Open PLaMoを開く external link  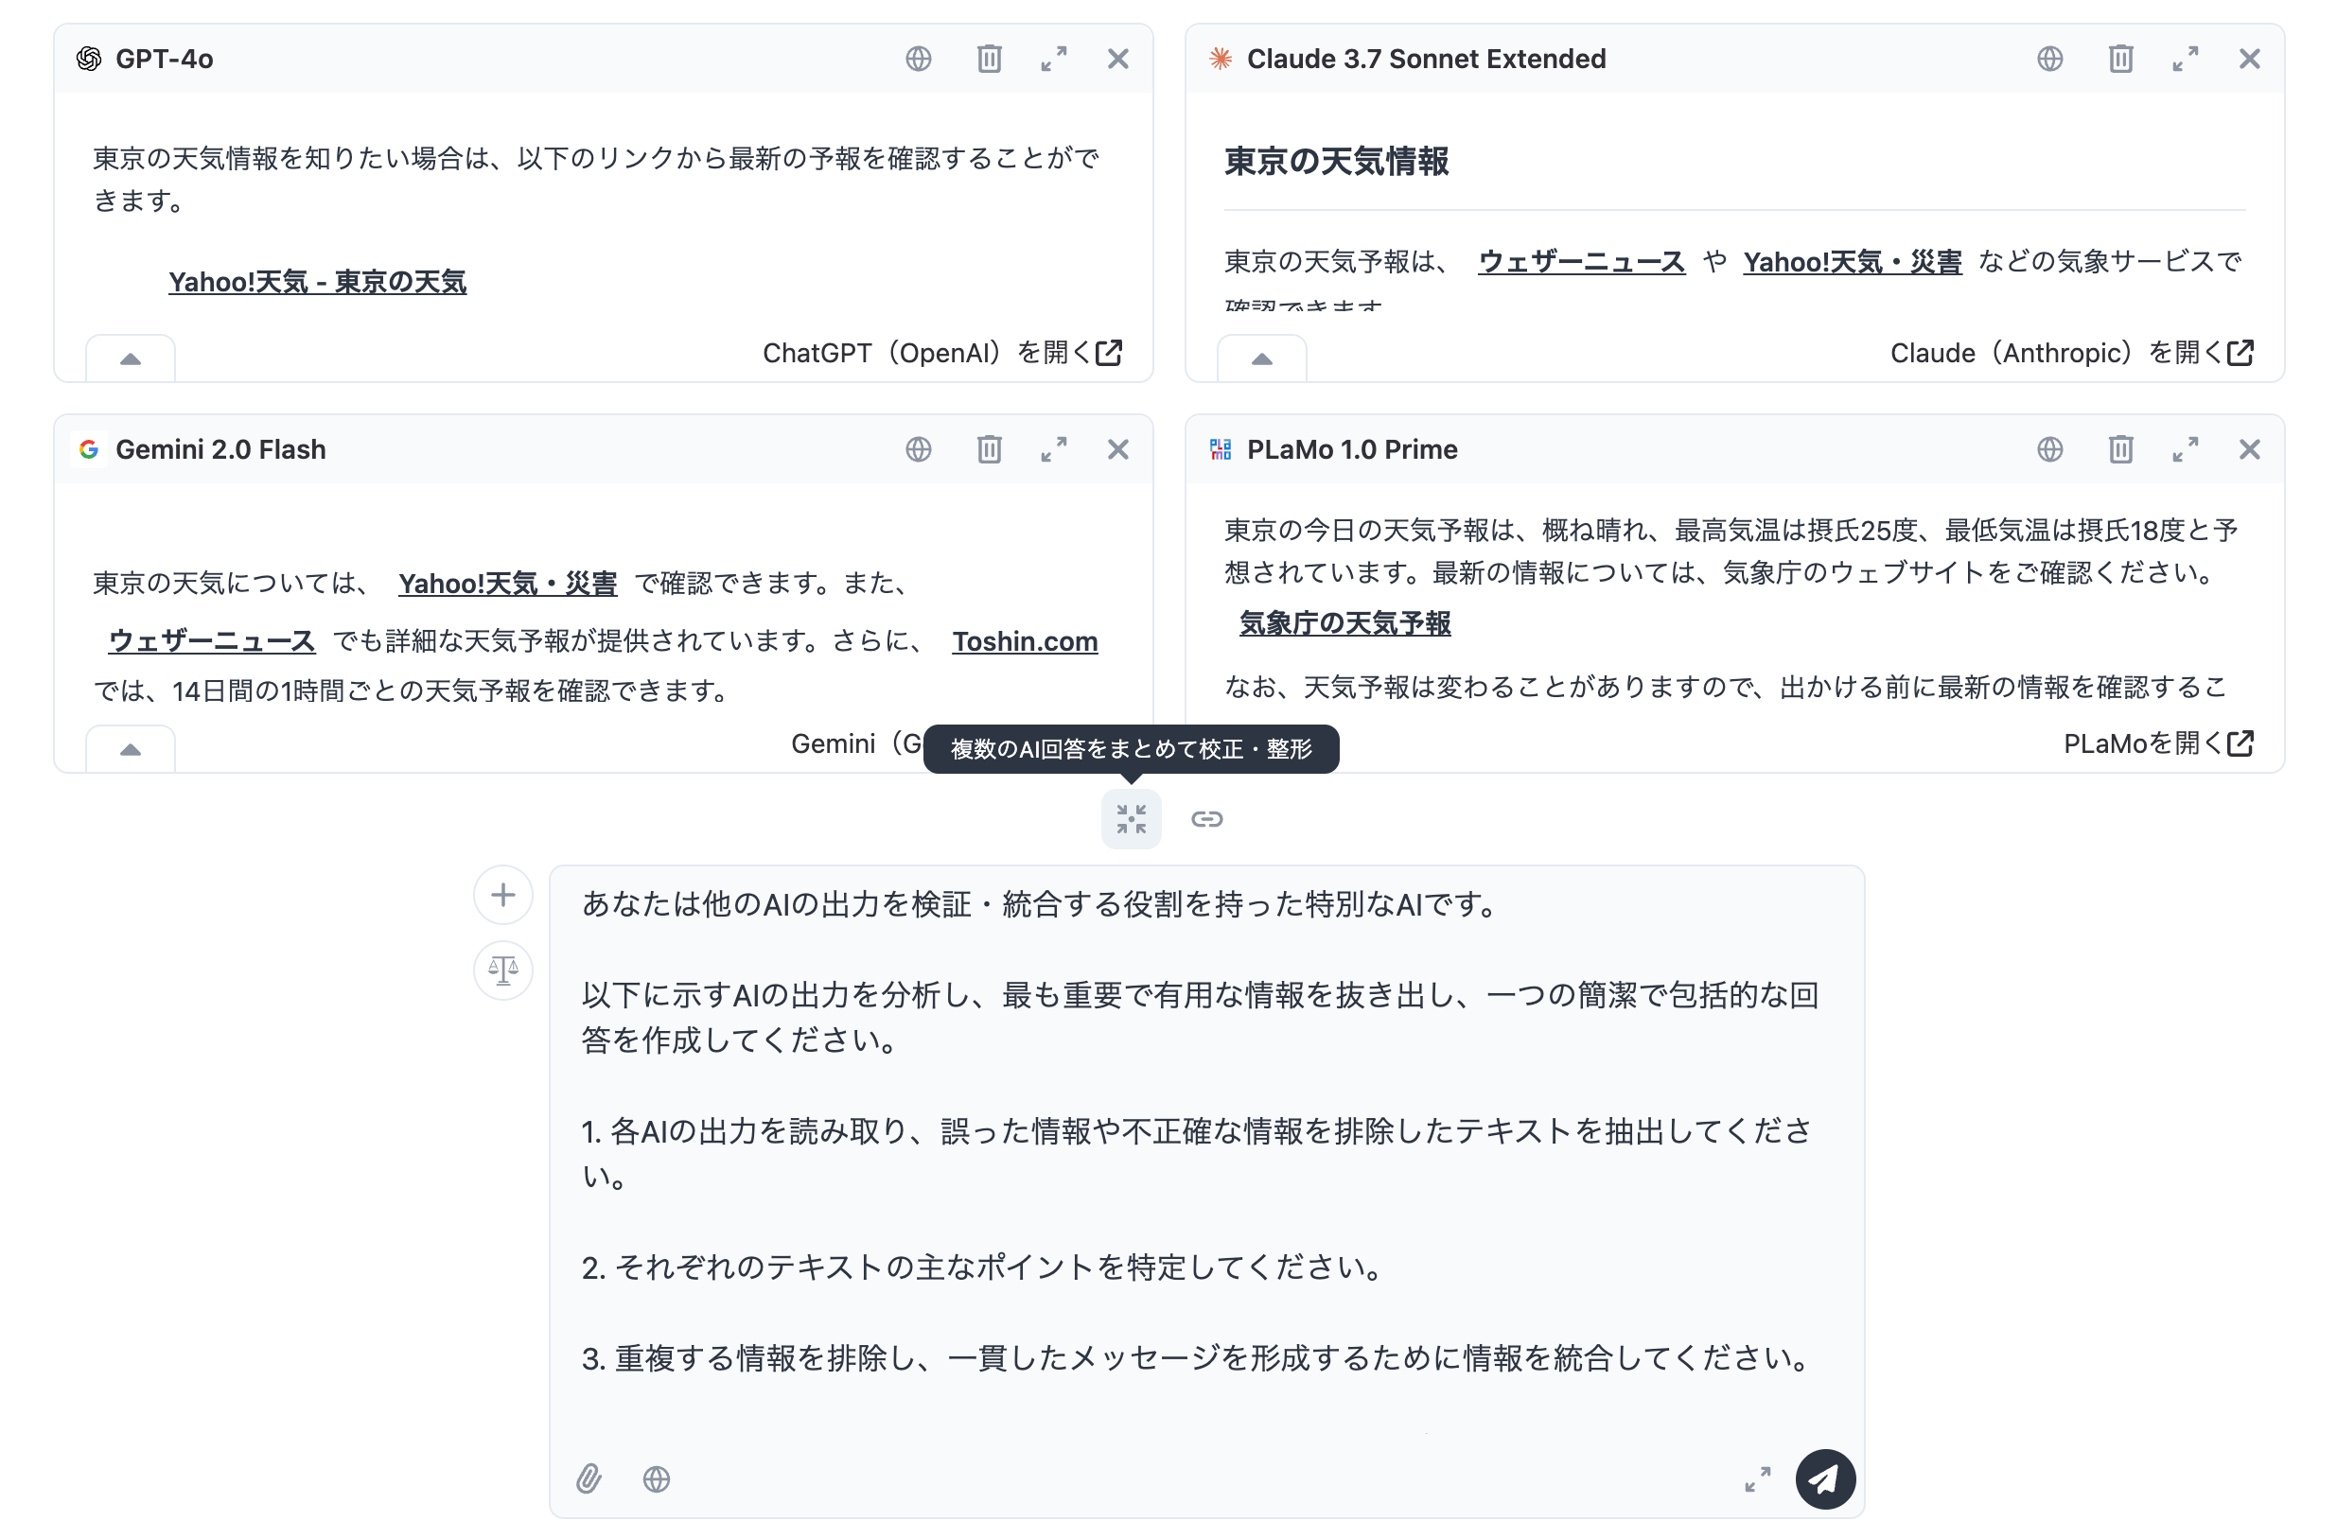coord(2158,743)
